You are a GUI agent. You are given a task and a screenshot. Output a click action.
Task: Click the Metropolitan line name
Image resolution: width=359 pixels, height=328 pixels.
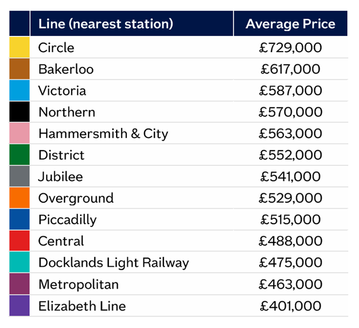coord(79,284)
